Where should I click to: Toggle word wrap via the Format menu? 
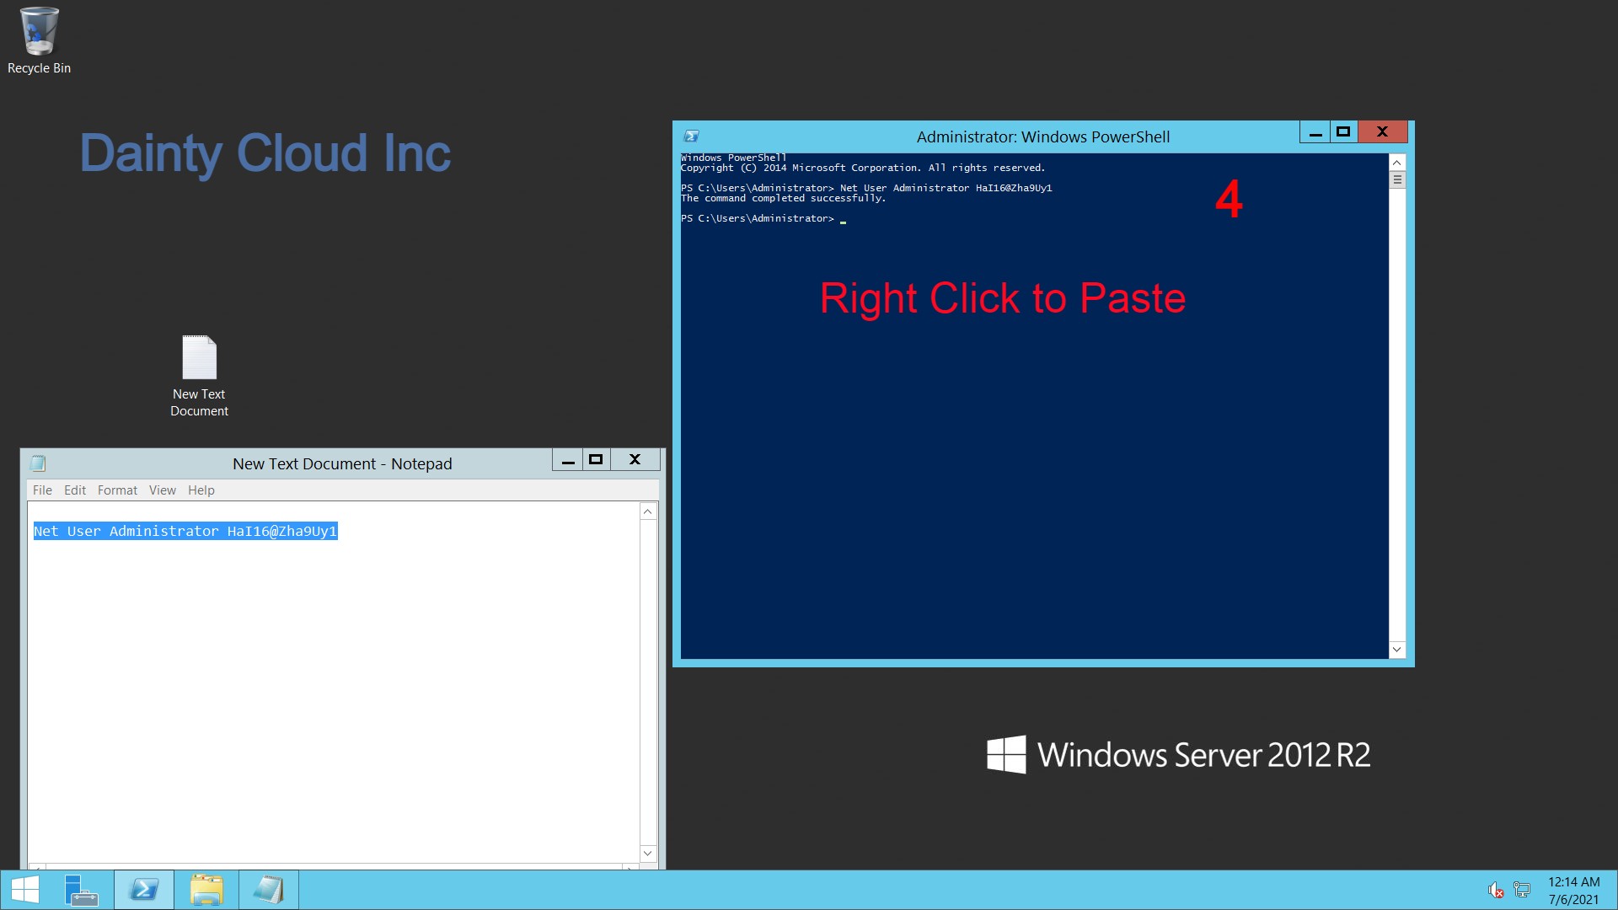click(117, 490)
